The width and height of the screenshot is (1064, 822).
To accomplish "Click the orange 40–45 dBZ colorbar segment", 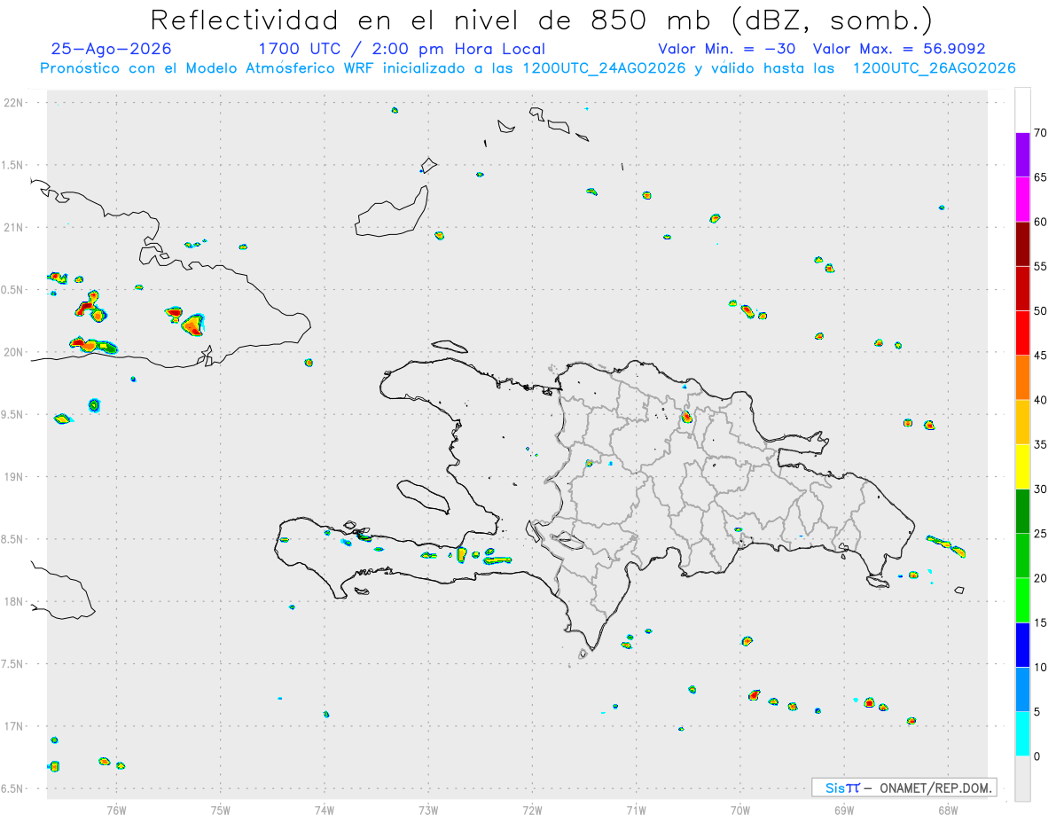I will coord(1022,378).
